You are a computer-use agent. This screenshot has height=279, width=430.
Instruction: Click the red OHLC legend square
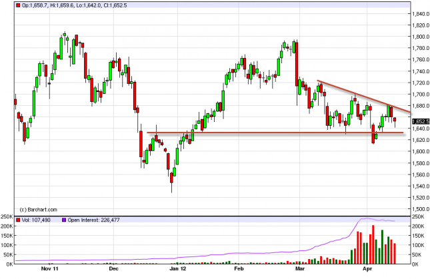pyautogui.click(x=18, y=5)
